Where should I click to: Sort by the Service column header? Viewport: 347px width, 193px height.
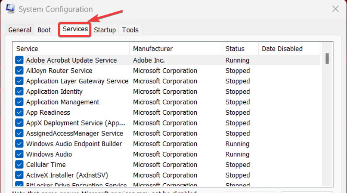(71, 49)
